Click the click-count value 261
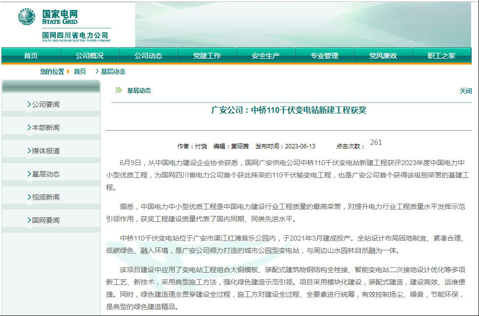 pyautogui.click(x=376, y=142)
